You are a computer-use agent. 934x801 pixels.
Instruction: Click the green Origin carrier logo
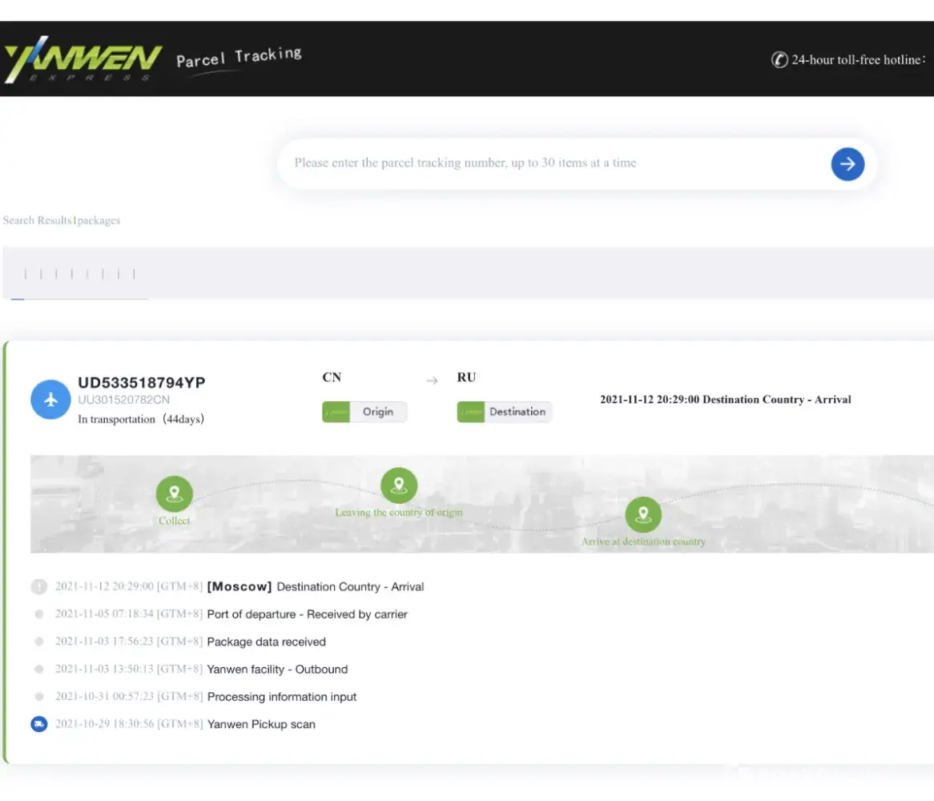click(x=336, y=412)
